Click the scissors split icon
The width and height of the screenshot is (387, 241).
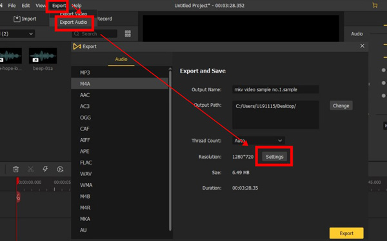pyautogui.click(x=30, y=169)
